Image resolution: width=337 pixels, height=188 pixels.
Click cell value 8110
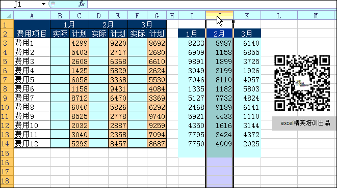(x=219, y=80)
